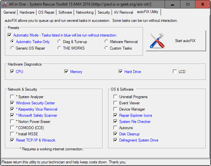Enable Norton Power Eraser checkbox
The width and height of the screenshot is (211, 166).
click(12, 121)
